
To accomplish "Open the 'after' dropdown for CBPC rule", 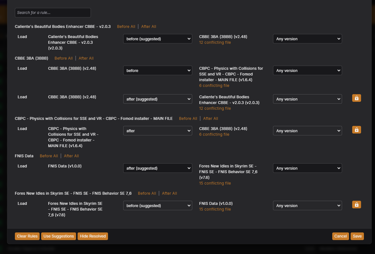I will pyautogui.click(x=158, y=131).
